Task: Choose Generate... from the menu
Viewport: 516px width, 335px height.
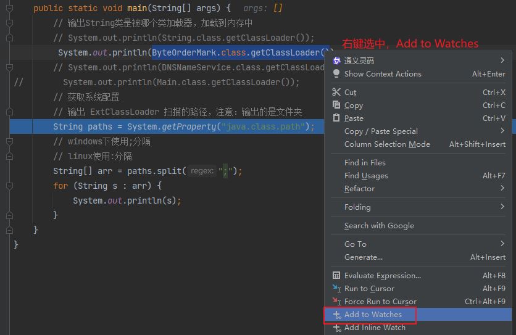Action: pos(418,257)
